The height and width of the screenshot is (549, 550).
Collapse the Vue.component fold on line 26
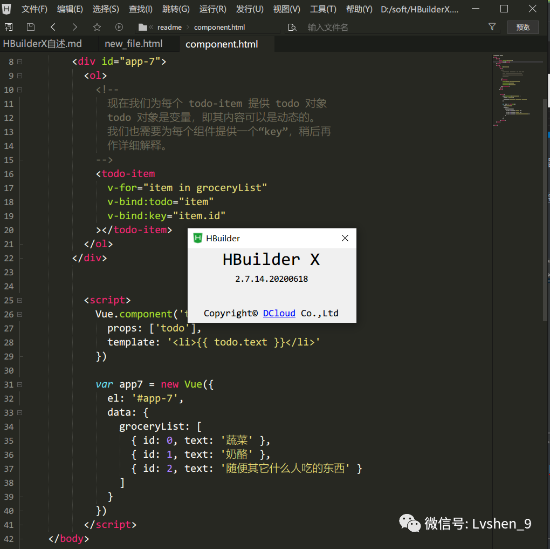coord(19,314)
